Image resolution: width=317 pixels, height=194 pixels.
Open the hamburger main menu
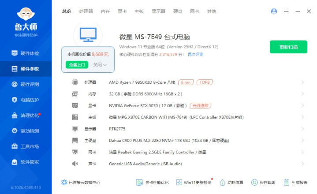tap(286, 11)
